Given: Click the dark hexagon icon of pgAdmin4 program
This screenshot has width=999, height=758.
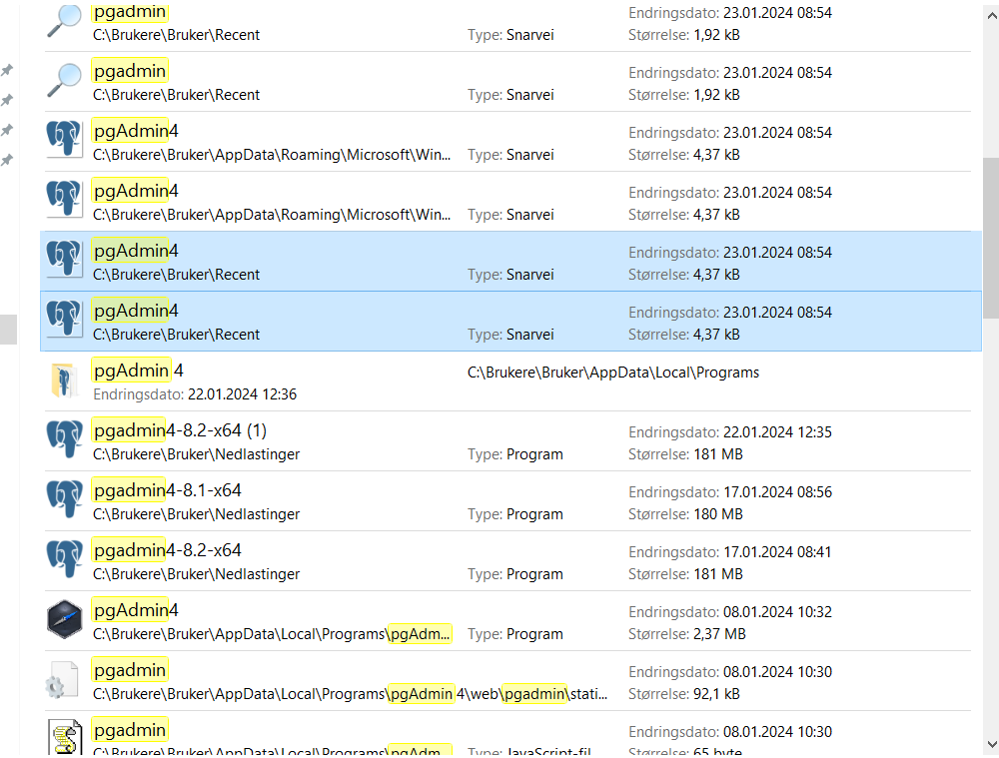Looking at the screenshot, I should click(x=64, y=619).
